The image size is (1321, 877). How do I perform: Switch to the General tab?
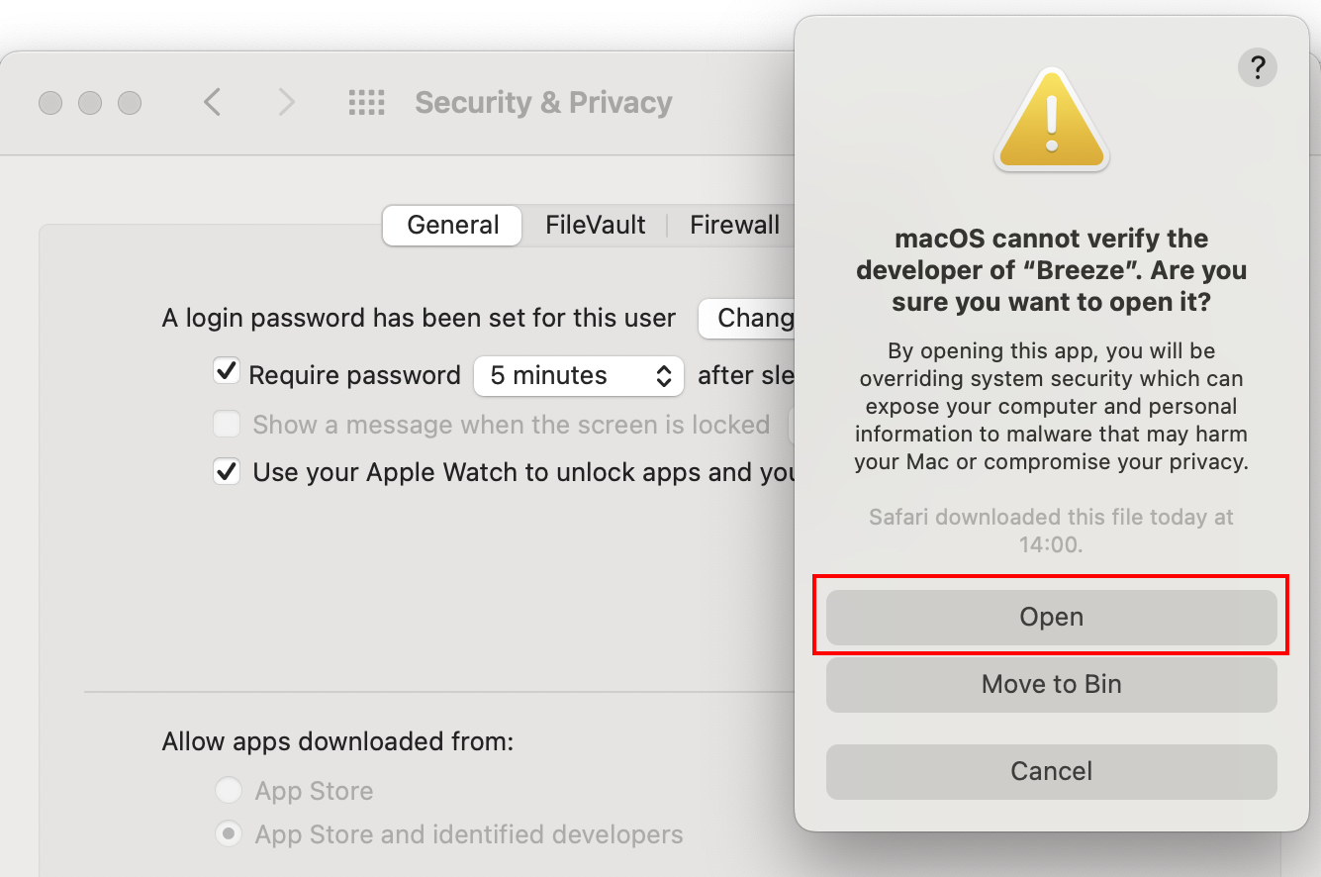452,226
